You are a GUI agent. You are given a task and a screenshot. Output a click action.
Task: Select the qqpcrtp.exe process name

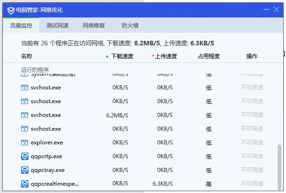(x=46, y=156)
